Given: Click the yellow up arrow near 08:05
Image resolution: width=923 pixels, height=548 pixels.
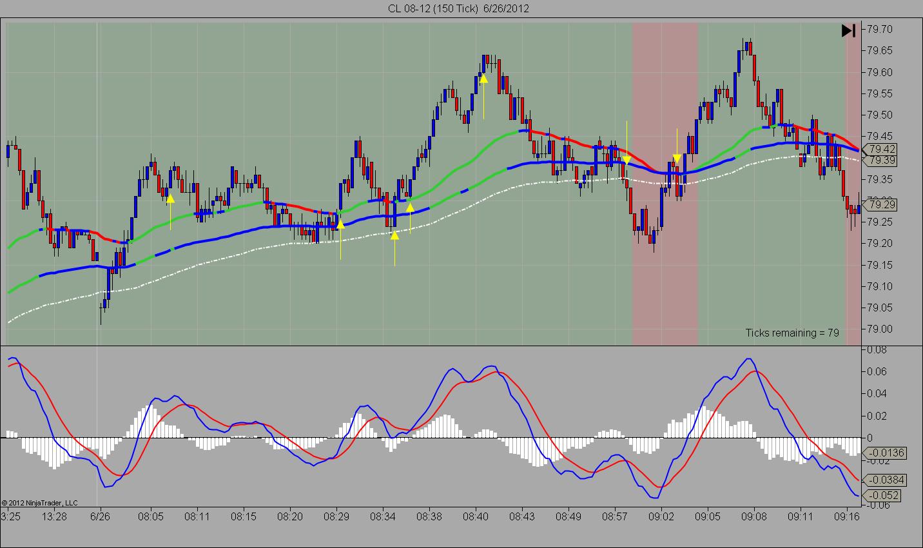Looking at the screenshot, I should pos(170,200).
